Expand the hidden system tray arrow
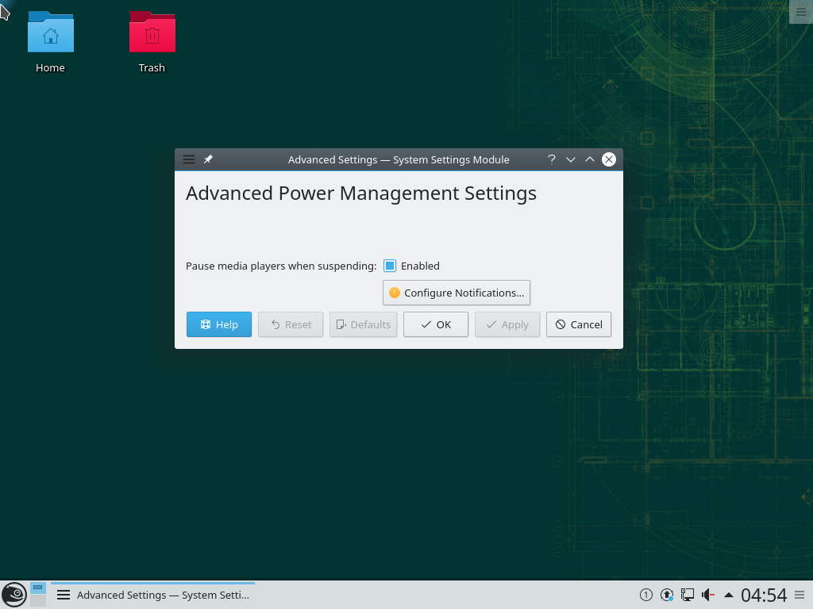The height and width of the screenshot is (609, 813). tap(728, 595)
